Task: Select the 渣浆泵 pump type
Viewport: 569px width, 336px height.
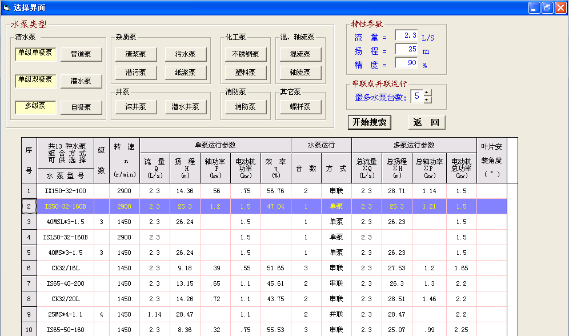Action: click(136, 54)
